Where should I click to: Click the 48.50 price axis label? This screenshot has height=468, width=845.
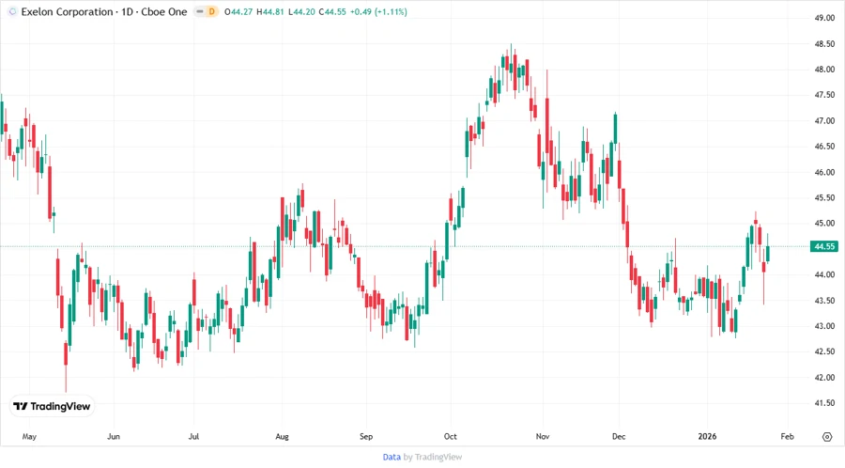824,43
